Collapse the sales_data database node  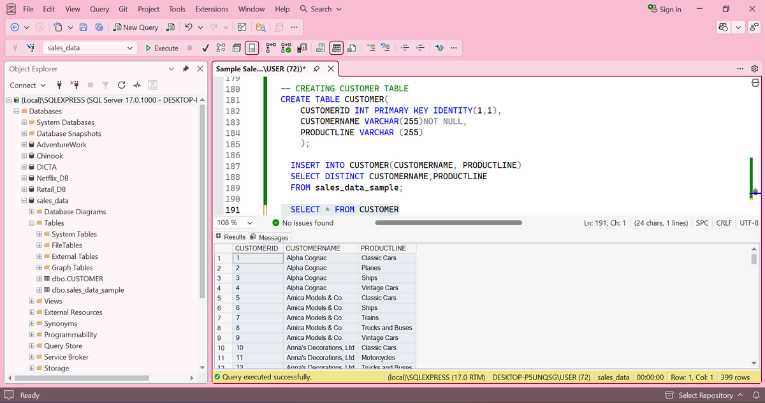coord(24,201)
